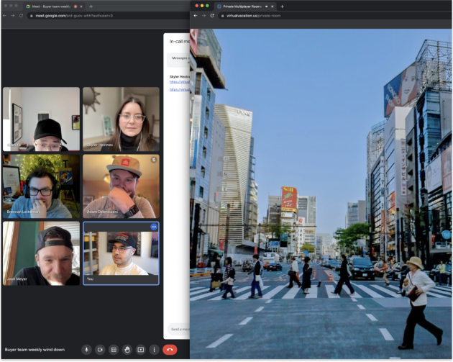Image resolution: width=453 pixels, height=362 pixels.
Task: Select Josh Moyer's video tile
Action: tap(41, 253)
